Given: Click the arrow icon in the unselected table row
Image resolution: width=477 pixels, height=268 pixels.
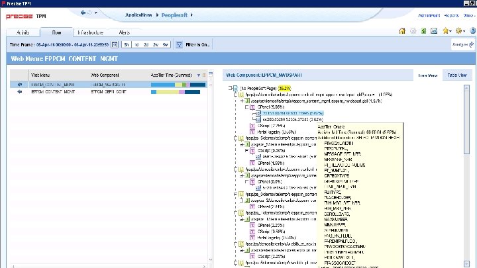Looking at the screenshot, I should (x=20, y=92).
